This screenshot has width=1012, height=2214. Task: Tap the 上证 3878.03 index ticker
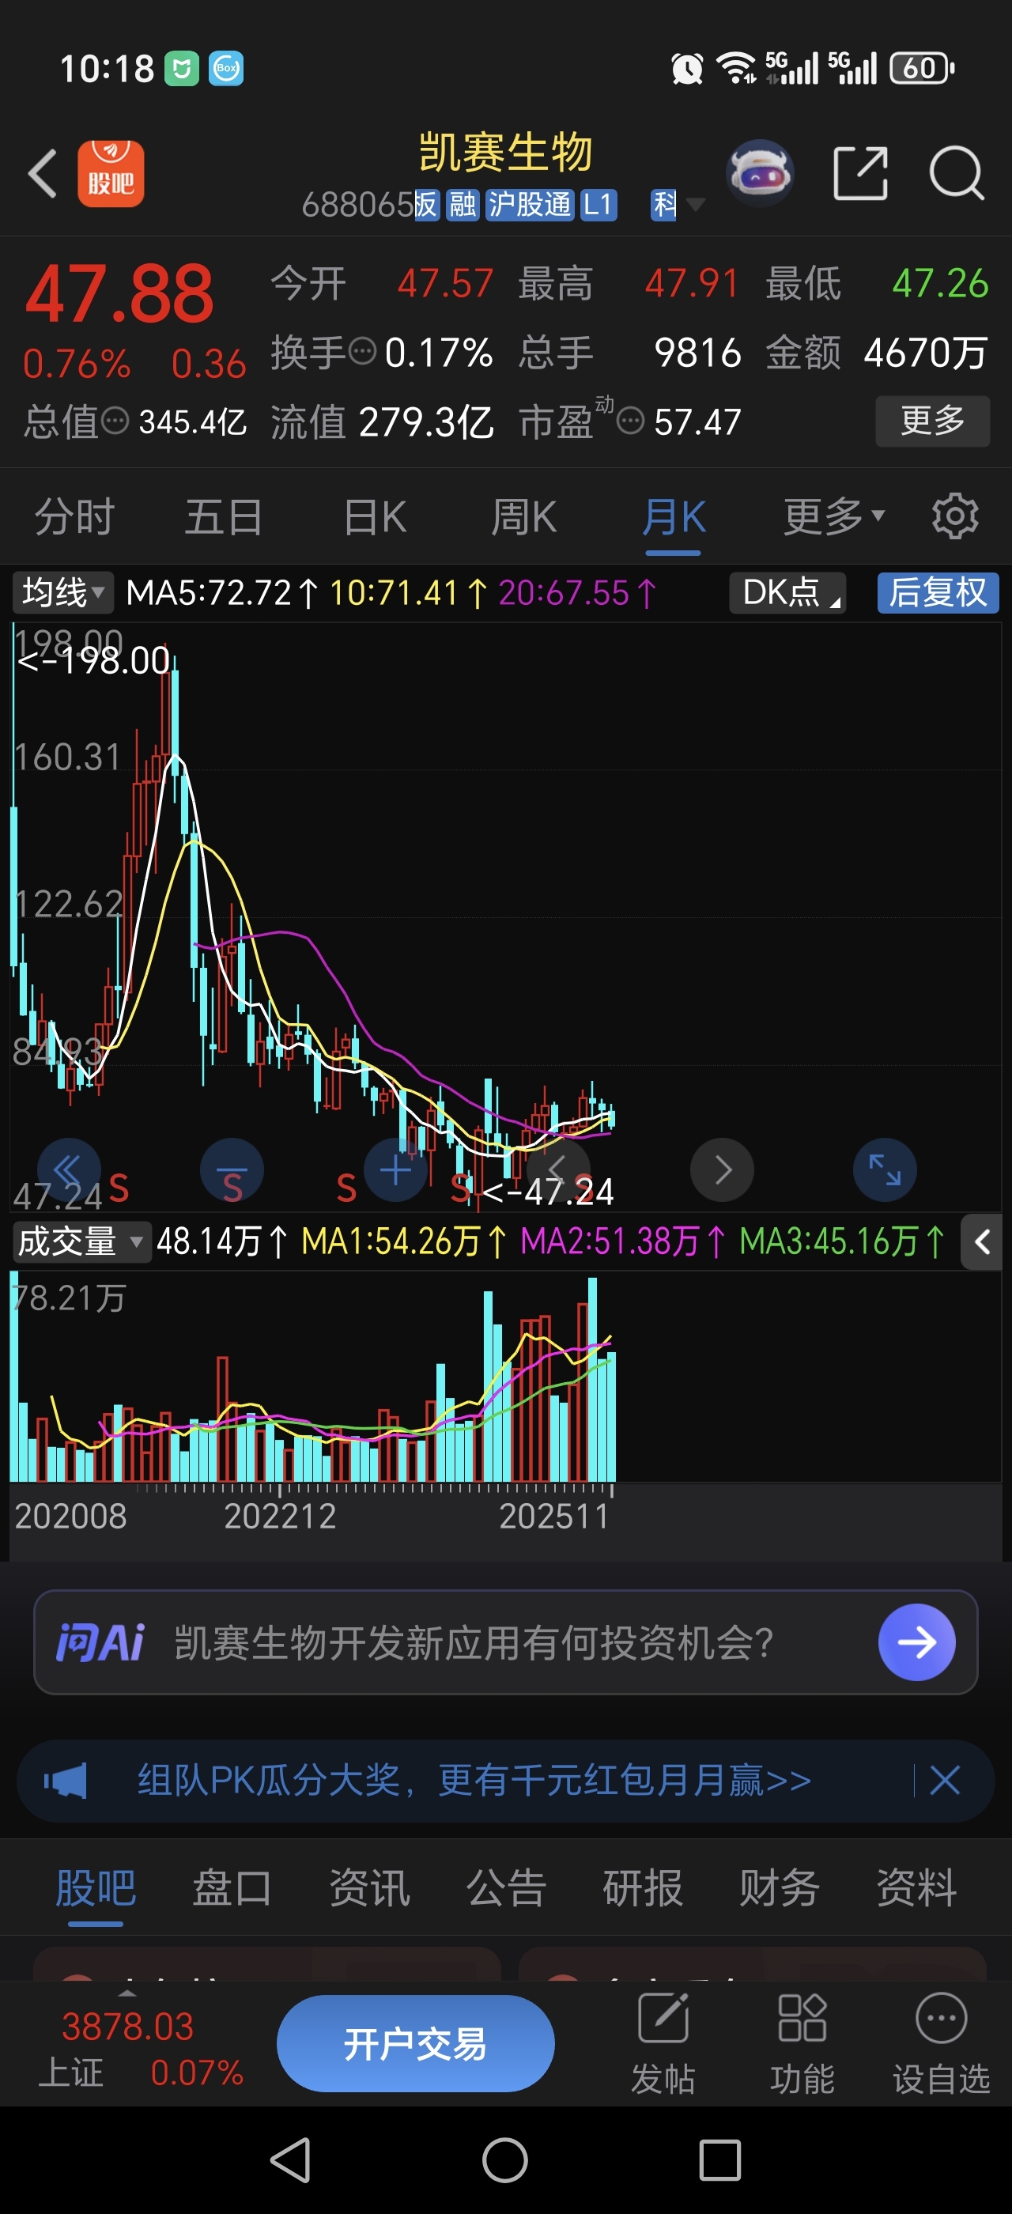(x=142, y=2048)
